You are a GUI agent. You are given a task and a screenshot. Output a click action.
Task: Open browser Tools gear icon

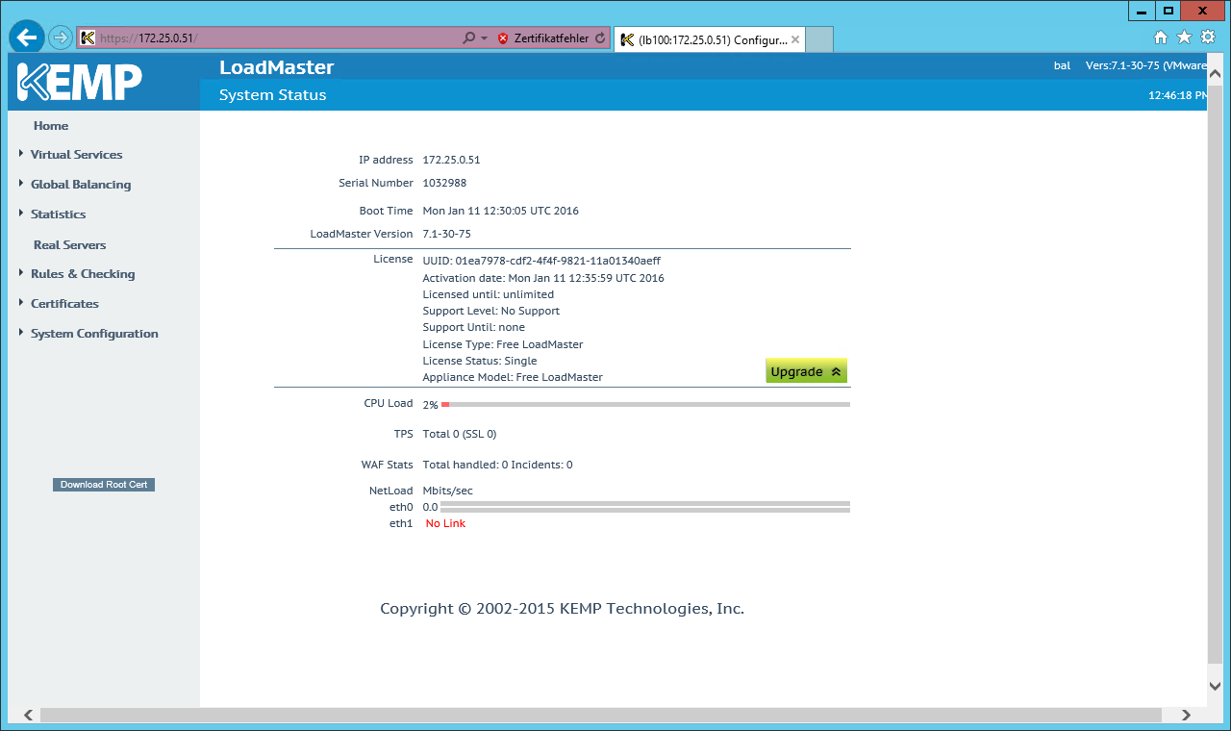pos(1208,37)
